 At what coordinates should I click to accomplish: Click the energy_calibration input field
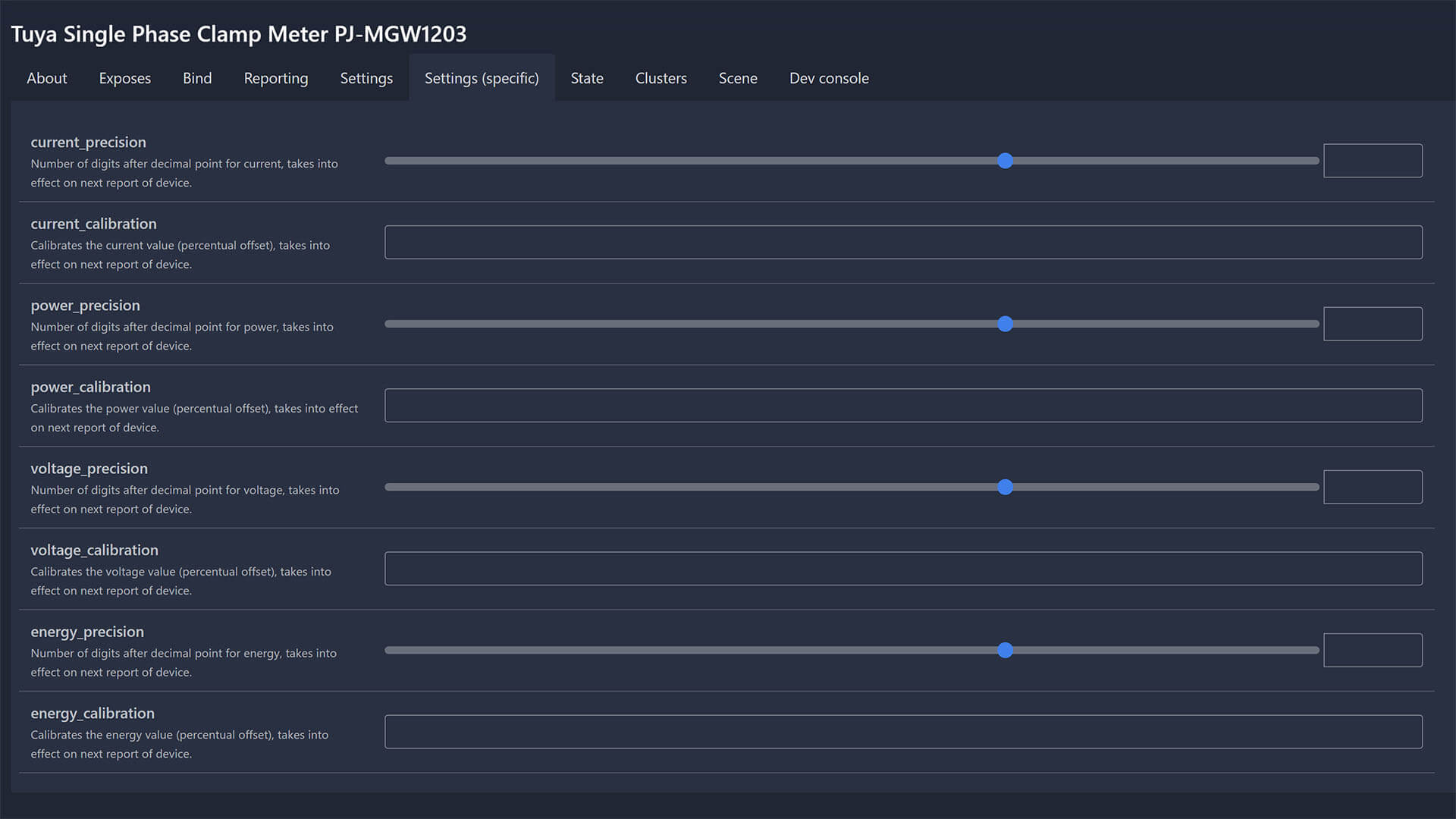[903, 732]
